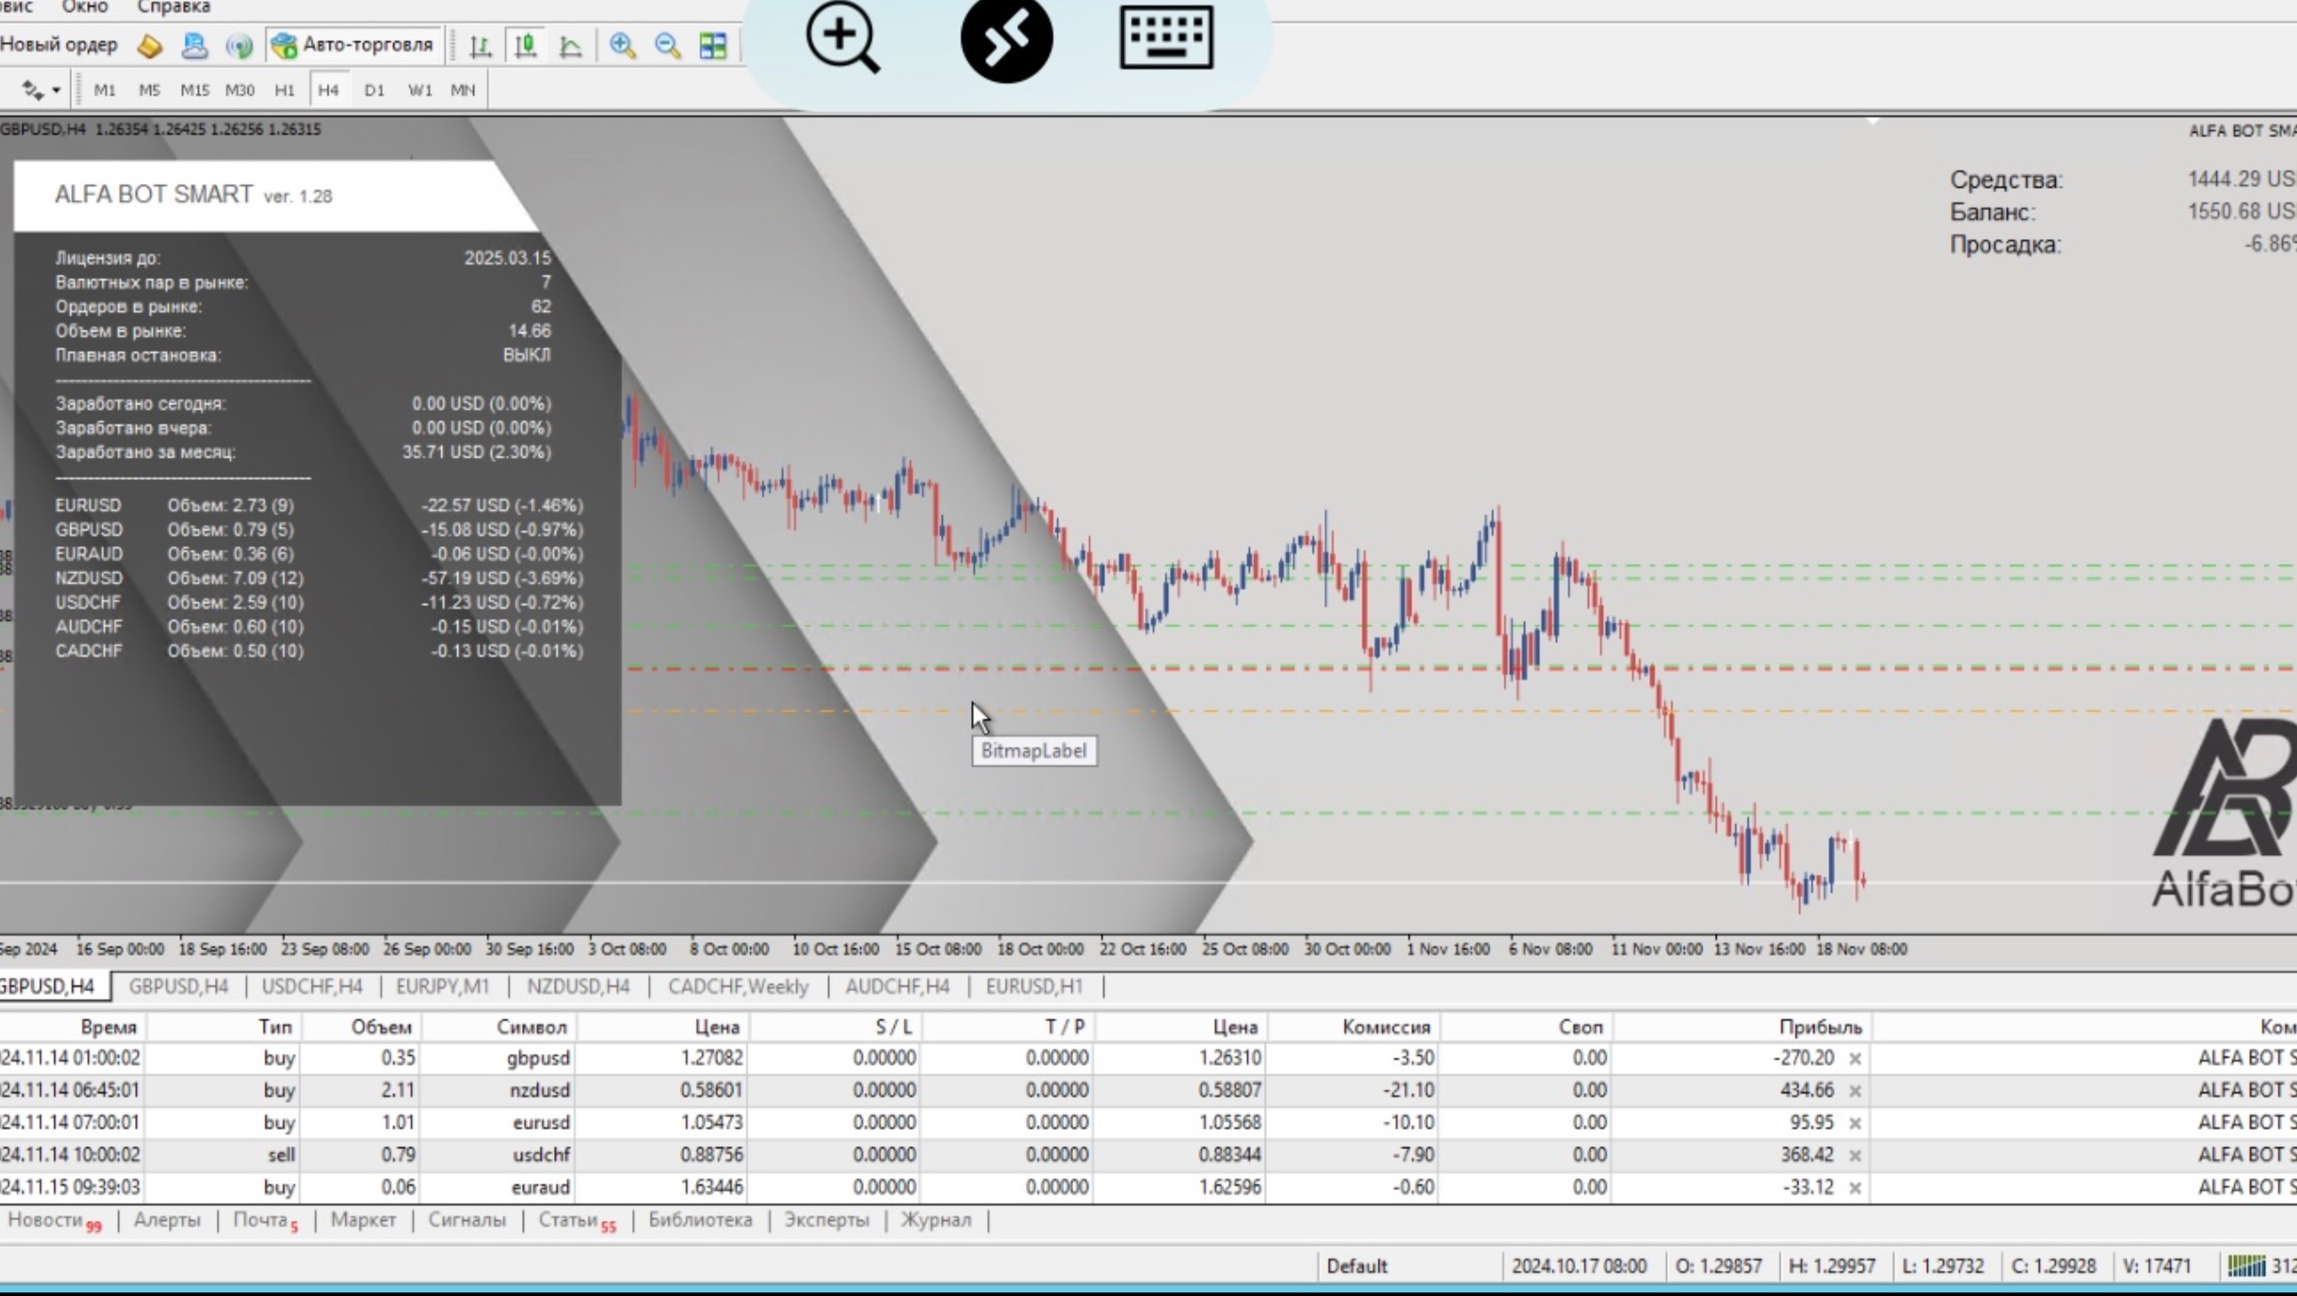This screenshot has height=1296, width=2297.
Task: Click the chart zoom out magnifier
Action: [667, 45]
